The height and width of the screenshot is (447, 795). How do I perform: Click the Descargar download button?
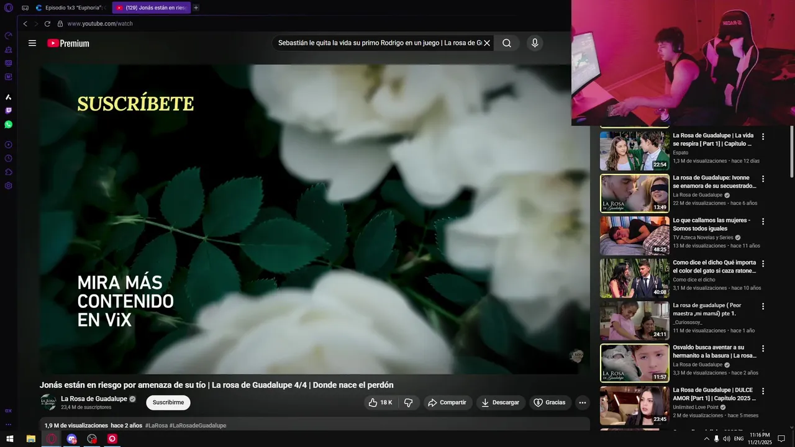coord(501,402)
